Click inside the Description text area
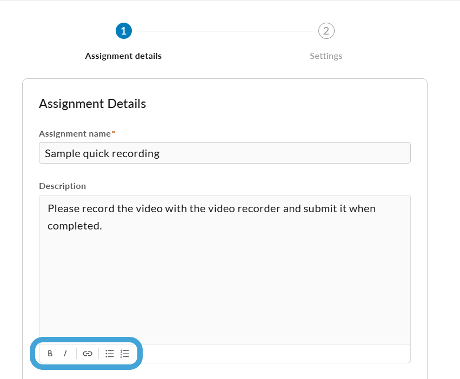 tap(225, 269)
